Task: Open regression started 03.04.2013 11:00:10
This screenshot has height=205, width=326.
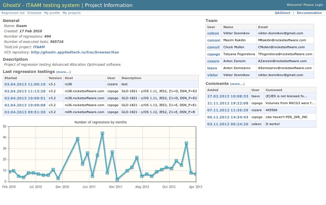Action: coord(25,84)
